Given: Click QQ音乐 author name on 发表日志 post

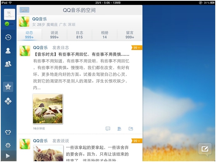Looking at the screenshot, I should pyautogui.click(x=40, y=48).
